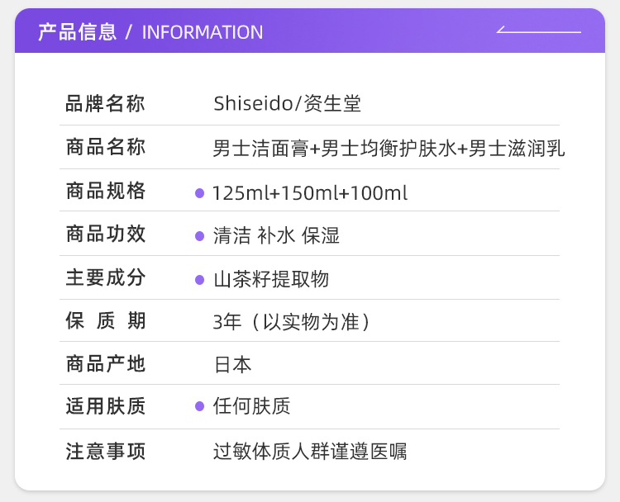620x502 pixels.
Task: Select the 适用肤质 label
Action: [x=105, y=406]
